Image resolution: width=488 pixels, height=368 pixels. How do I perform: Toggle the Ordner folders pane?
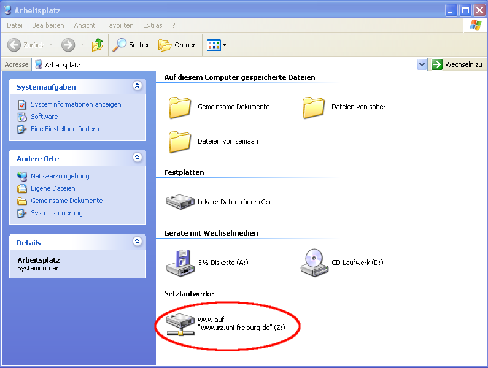177,45
